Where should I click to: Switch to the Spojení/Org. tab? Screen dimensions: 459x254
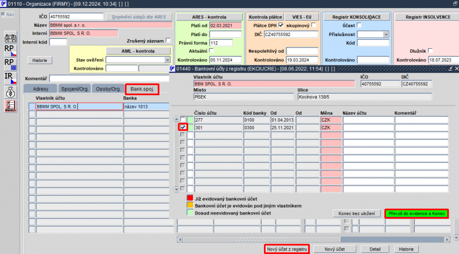pos(75,89)
